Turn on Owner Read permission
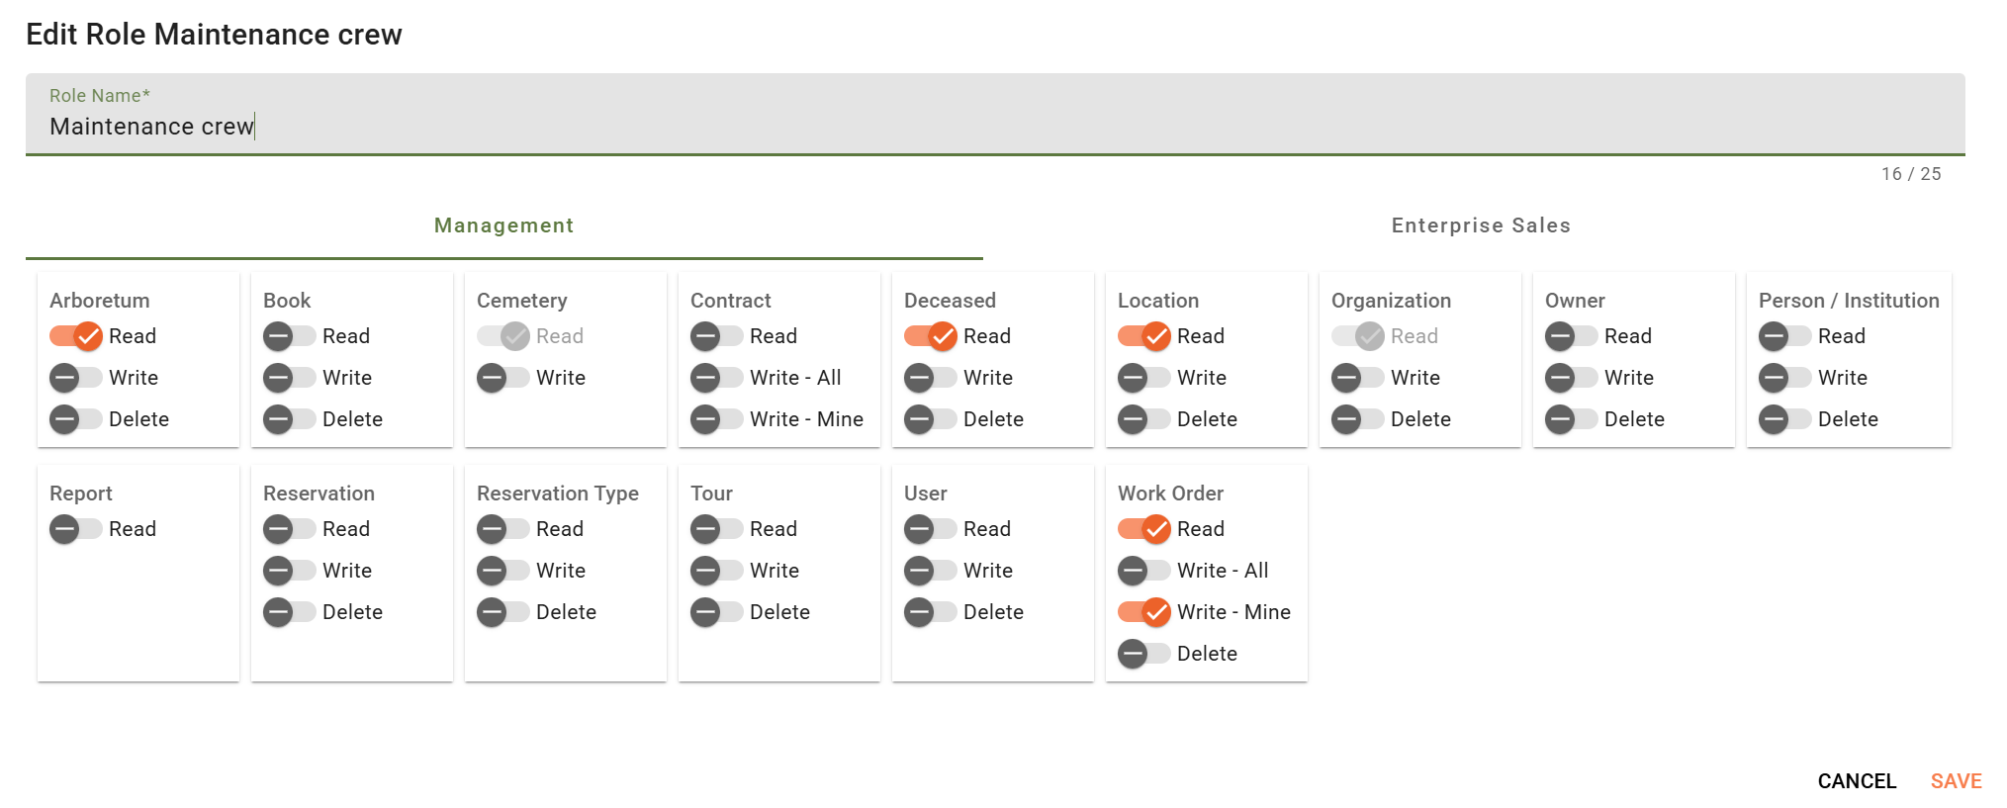 [1572, 336]
